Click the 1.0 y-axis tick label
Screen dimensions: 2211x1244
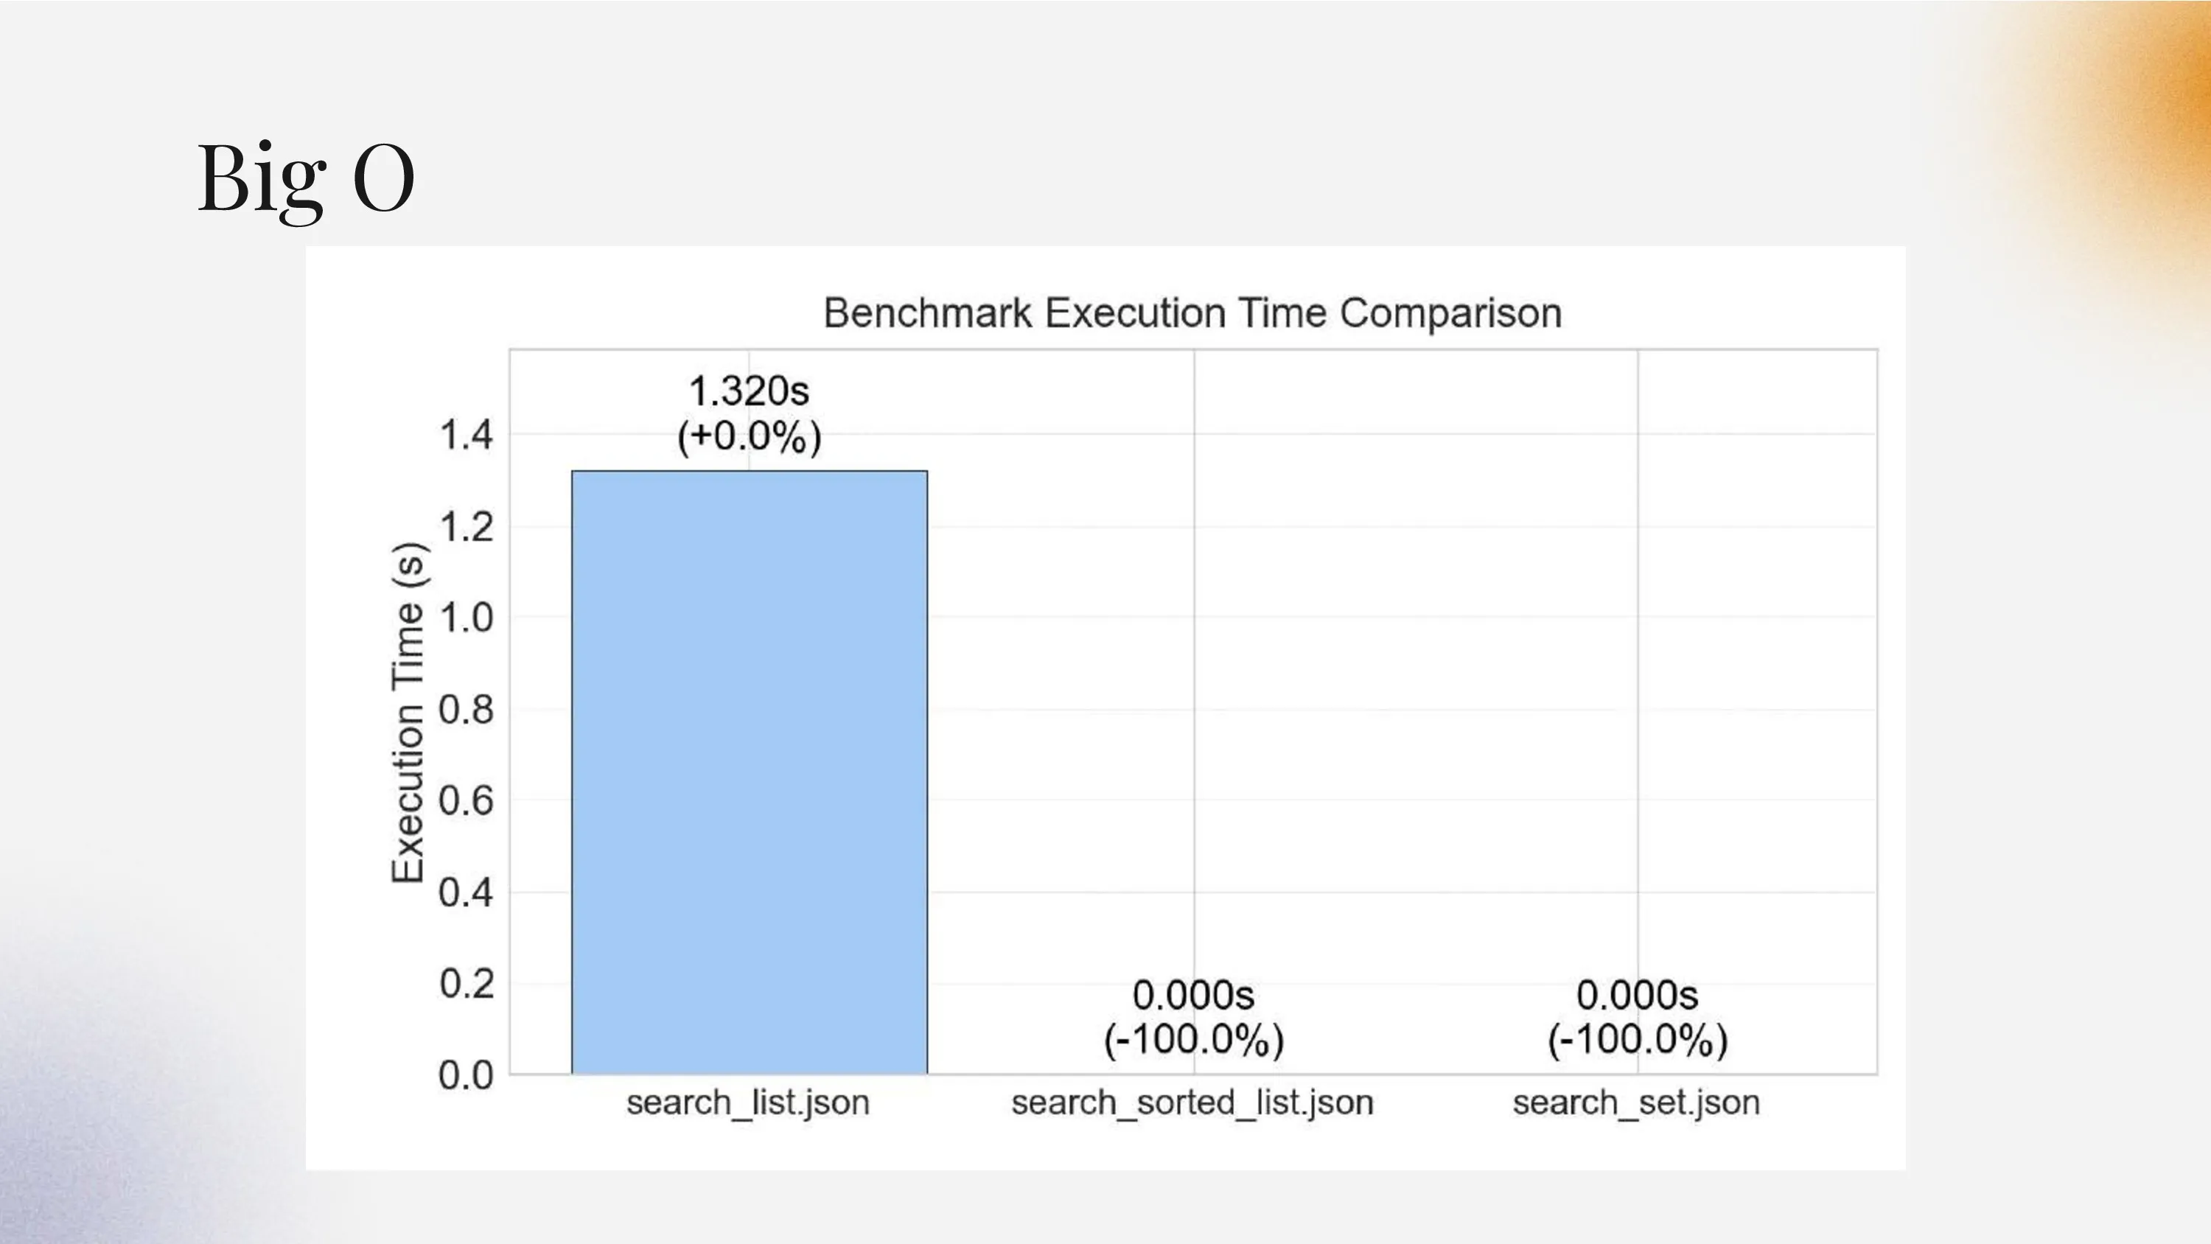point(466,618)
